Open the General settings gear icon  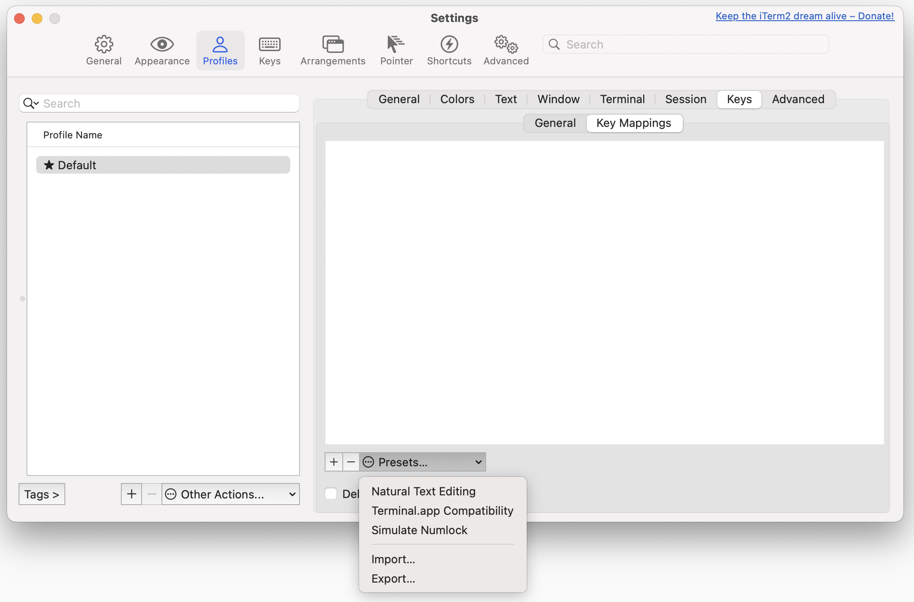(104, 44)
